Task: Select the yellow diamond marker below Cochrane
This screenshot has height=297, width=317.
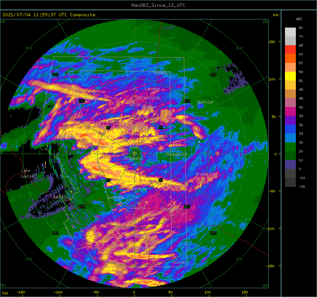Action: [120, 204]
